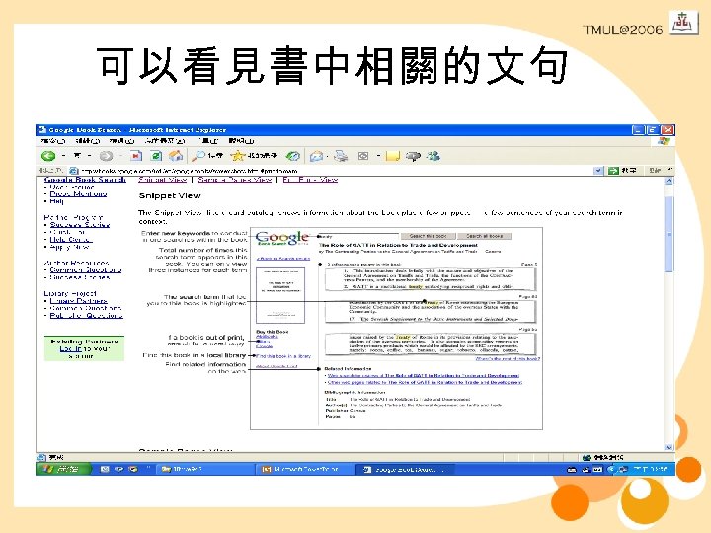
Task: Open the Home page via house icon
Action: [176, 156]
